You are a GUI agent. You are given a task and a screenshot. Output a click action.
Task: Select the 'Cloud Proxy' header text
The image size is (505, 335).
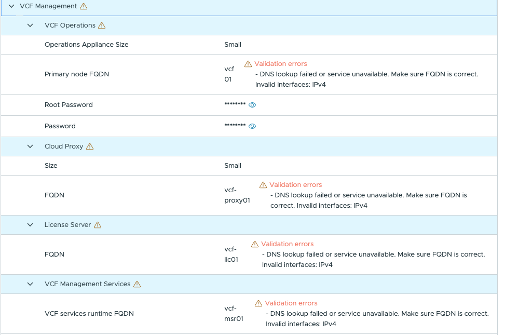coord(64,146)
